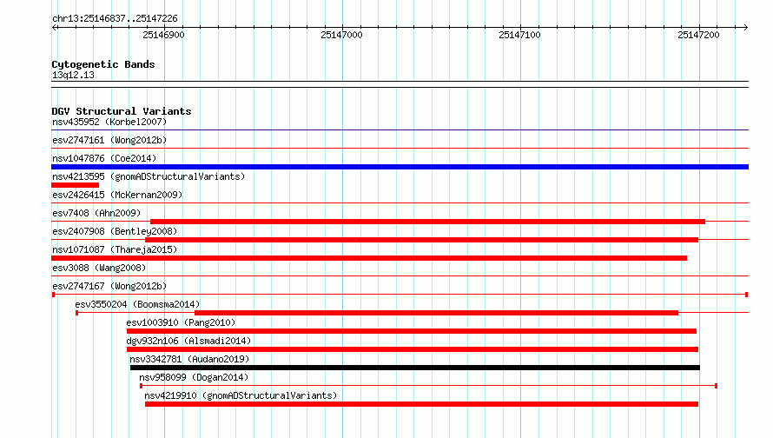Screen dimensions: 773x438
Task: Click ruler position 25147000
Action: 341,35
